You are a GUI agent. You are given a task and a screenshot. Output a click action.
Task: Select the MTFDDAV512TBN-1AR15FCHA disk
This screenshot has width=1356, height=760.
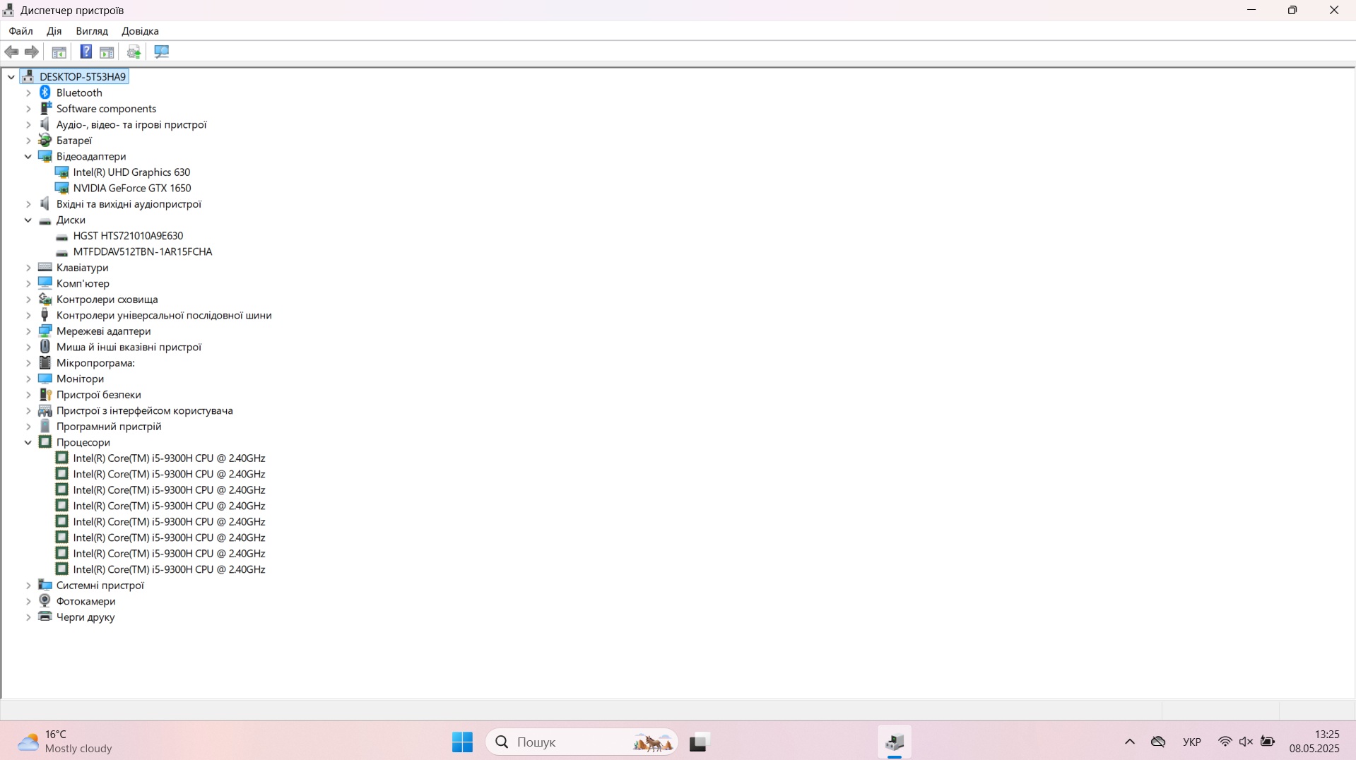coord(143,251)
